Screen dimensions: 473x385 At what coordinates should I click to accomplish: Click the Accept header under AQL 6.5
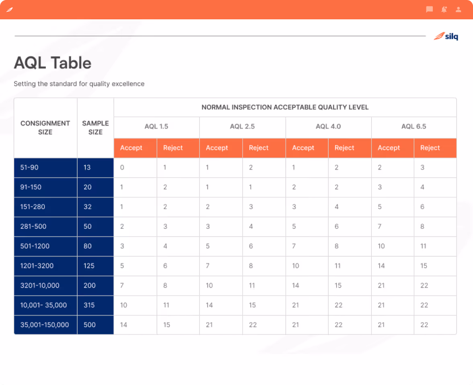393,148
